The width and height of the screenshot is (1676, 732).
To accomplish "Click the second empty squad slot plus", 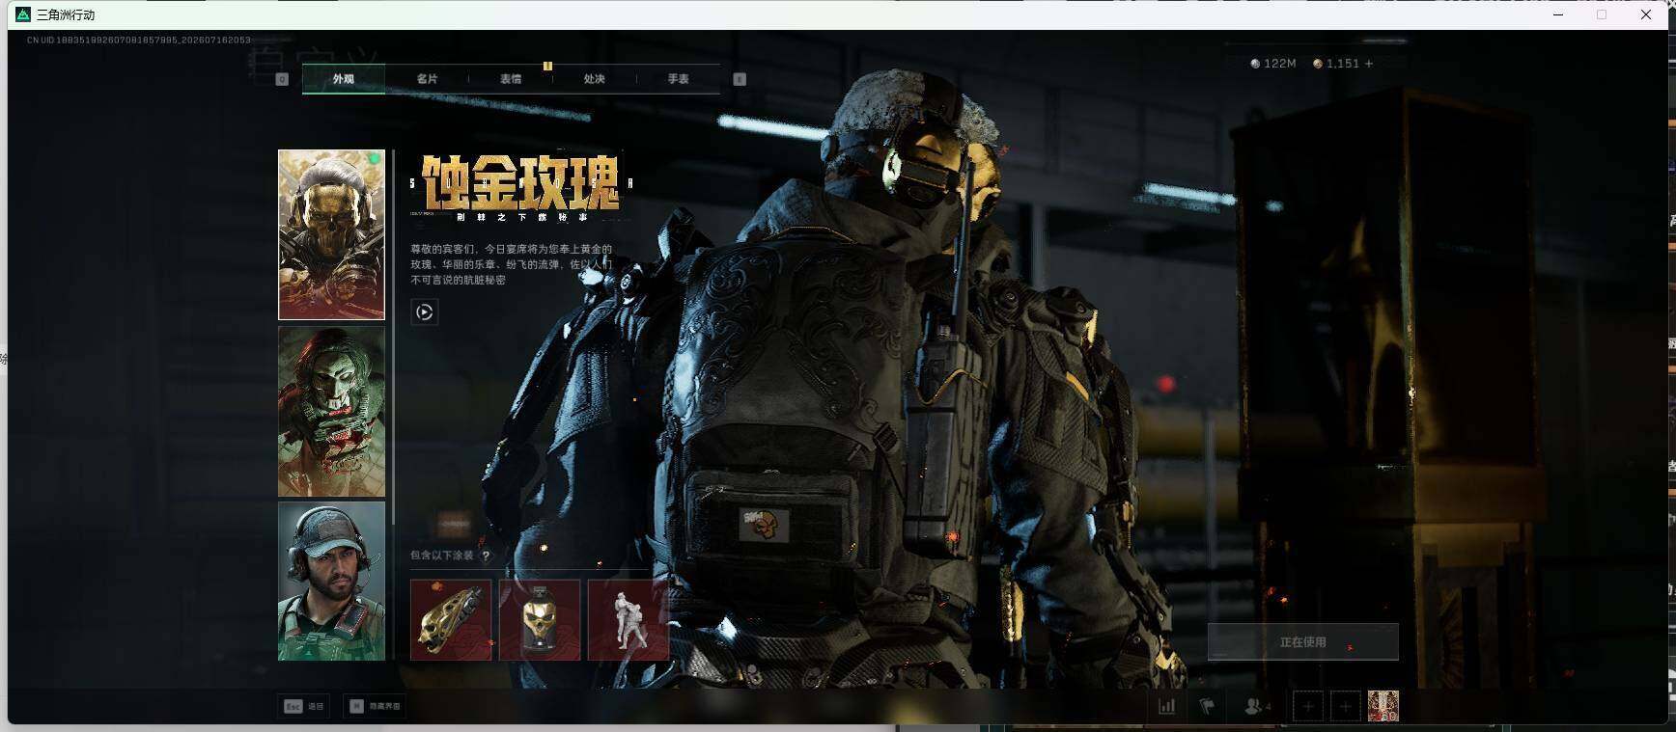I will tap(1345, 707).
